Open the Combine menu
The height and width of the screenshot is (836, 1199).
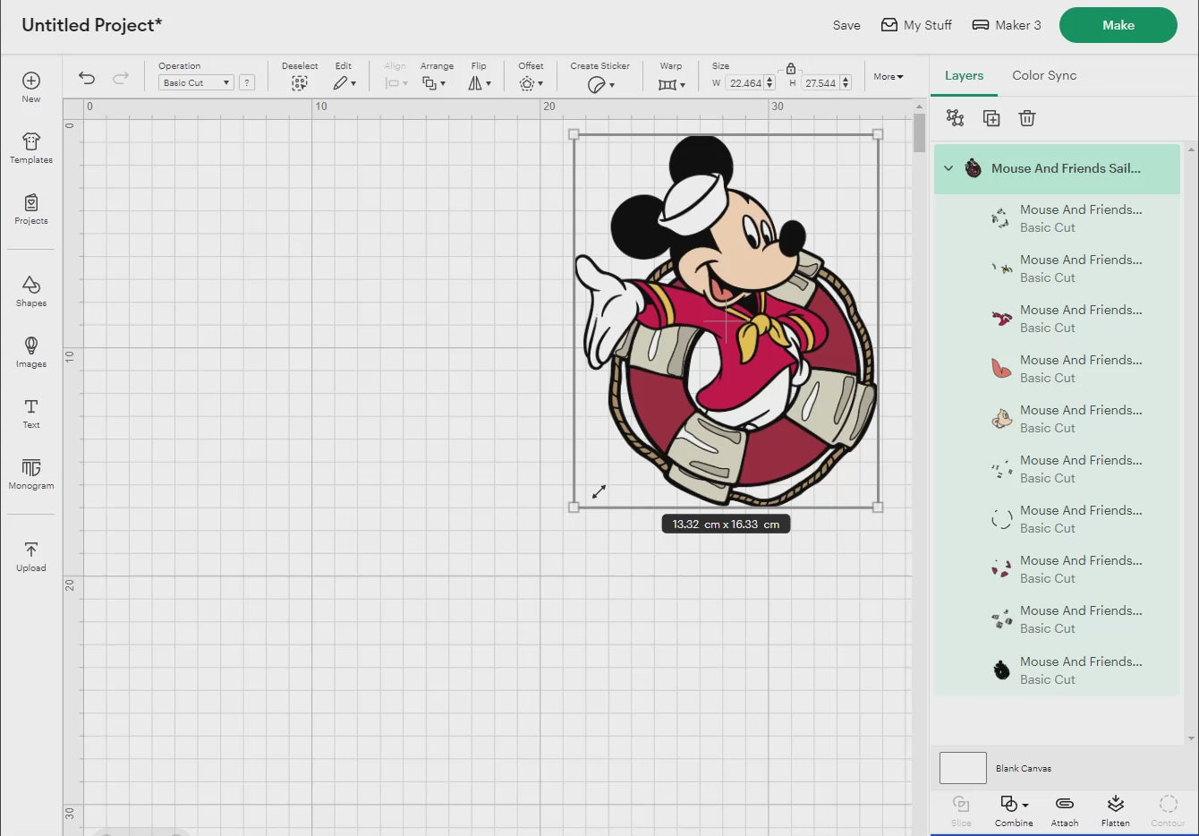point(1014,810)
